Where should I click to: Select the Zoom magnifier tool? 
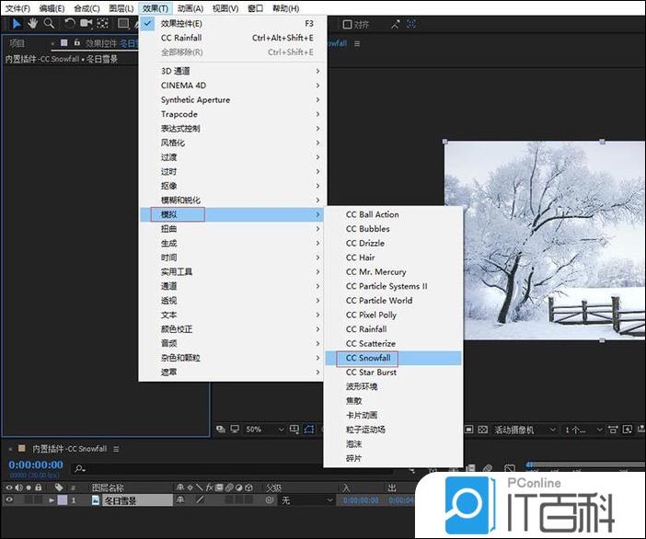coord(49,24)
